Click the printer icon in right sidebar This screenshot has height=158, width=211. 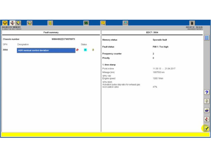pos(207,110)
